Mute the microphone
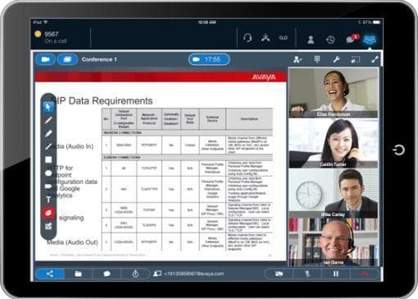 pyautogui.click(x=307, y=274)
